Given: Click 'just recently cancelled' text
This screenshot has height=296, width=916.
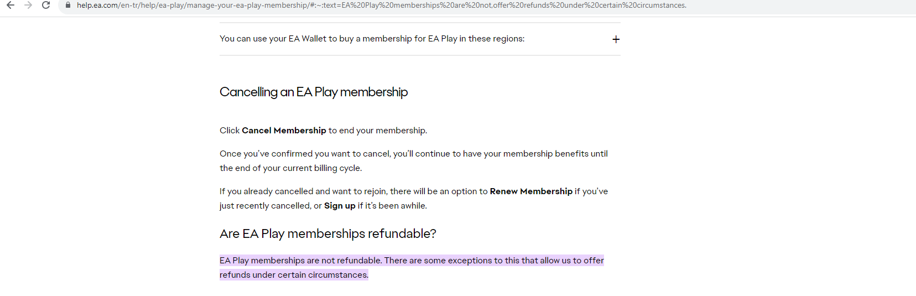Looking at the screenshot, I should point(265,206).
